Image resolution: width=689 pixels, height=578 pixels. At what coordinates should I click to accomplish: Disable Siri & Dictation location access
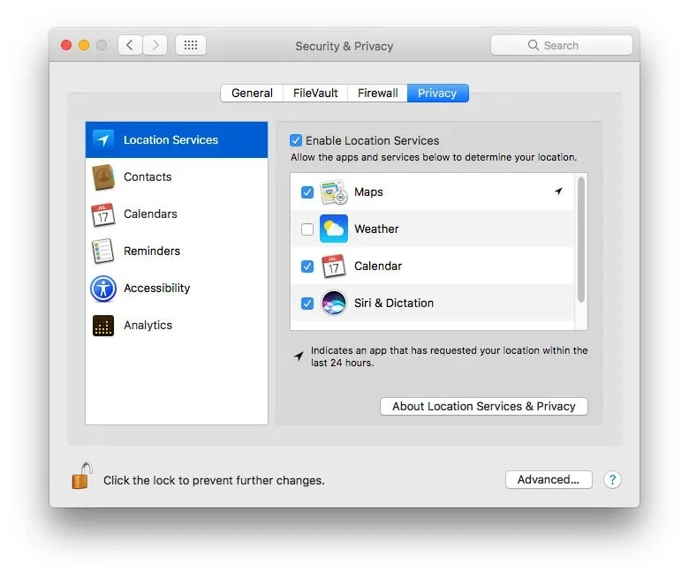click(x=307, y=304)
